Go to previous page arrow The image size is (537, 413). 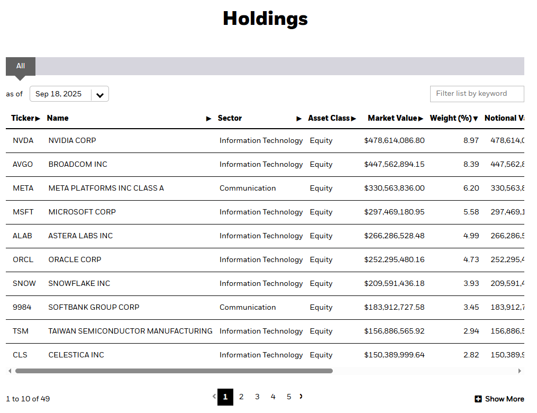[214, 396]
